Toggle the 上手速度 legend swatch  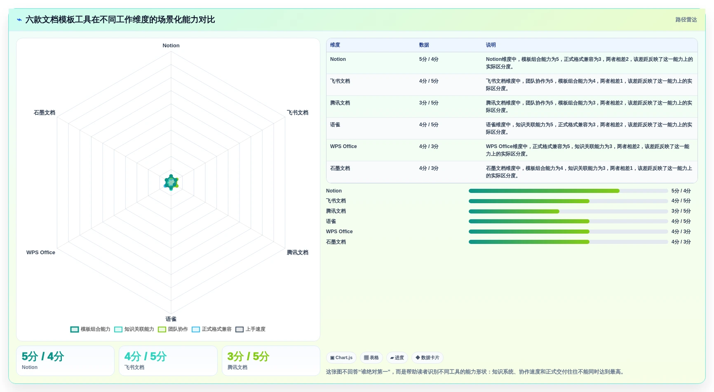tap(240, 329)
